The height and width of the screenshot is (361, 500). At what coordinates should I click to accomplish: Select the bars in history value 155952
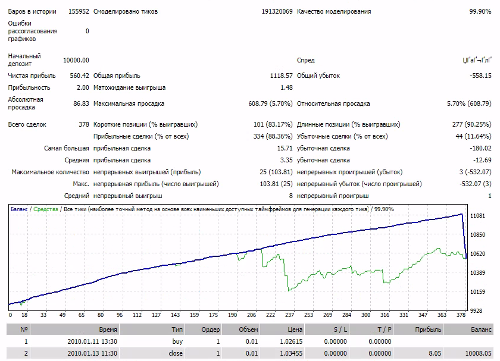[79, 11]
